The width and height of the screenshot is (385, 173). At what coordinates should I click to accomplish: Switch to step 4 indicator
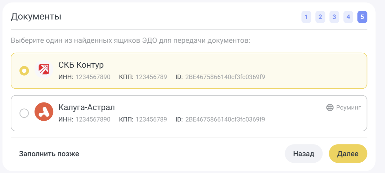coord(348,17)
